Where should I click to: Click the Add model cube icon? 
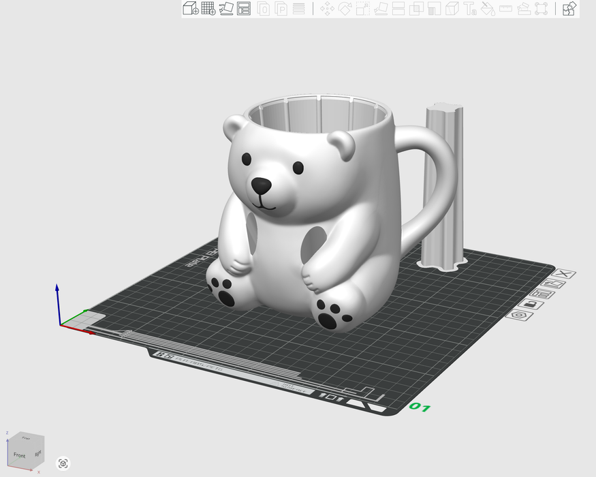191,9
